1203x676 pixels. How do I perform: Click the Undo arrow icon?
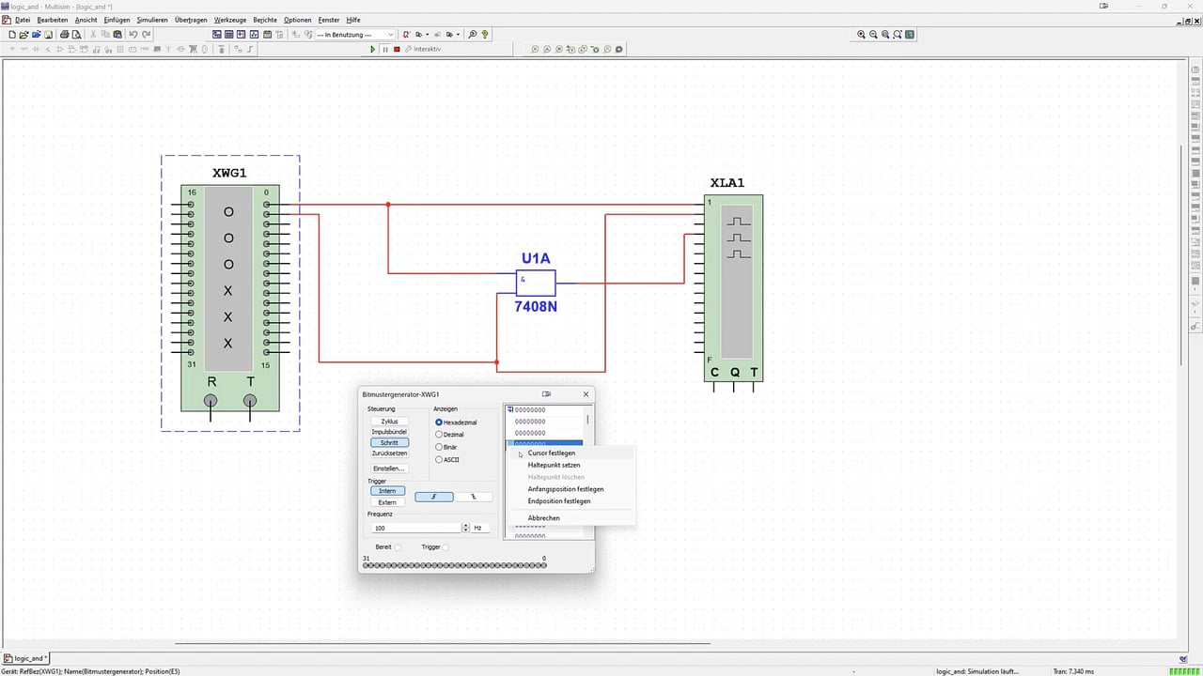(x=133, y=35)
